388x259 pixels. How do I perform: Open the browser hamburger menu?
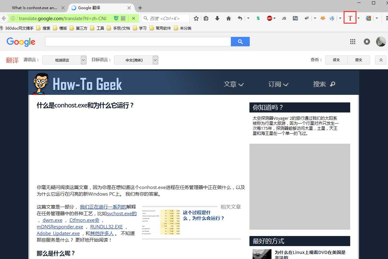tap(386, 18)
